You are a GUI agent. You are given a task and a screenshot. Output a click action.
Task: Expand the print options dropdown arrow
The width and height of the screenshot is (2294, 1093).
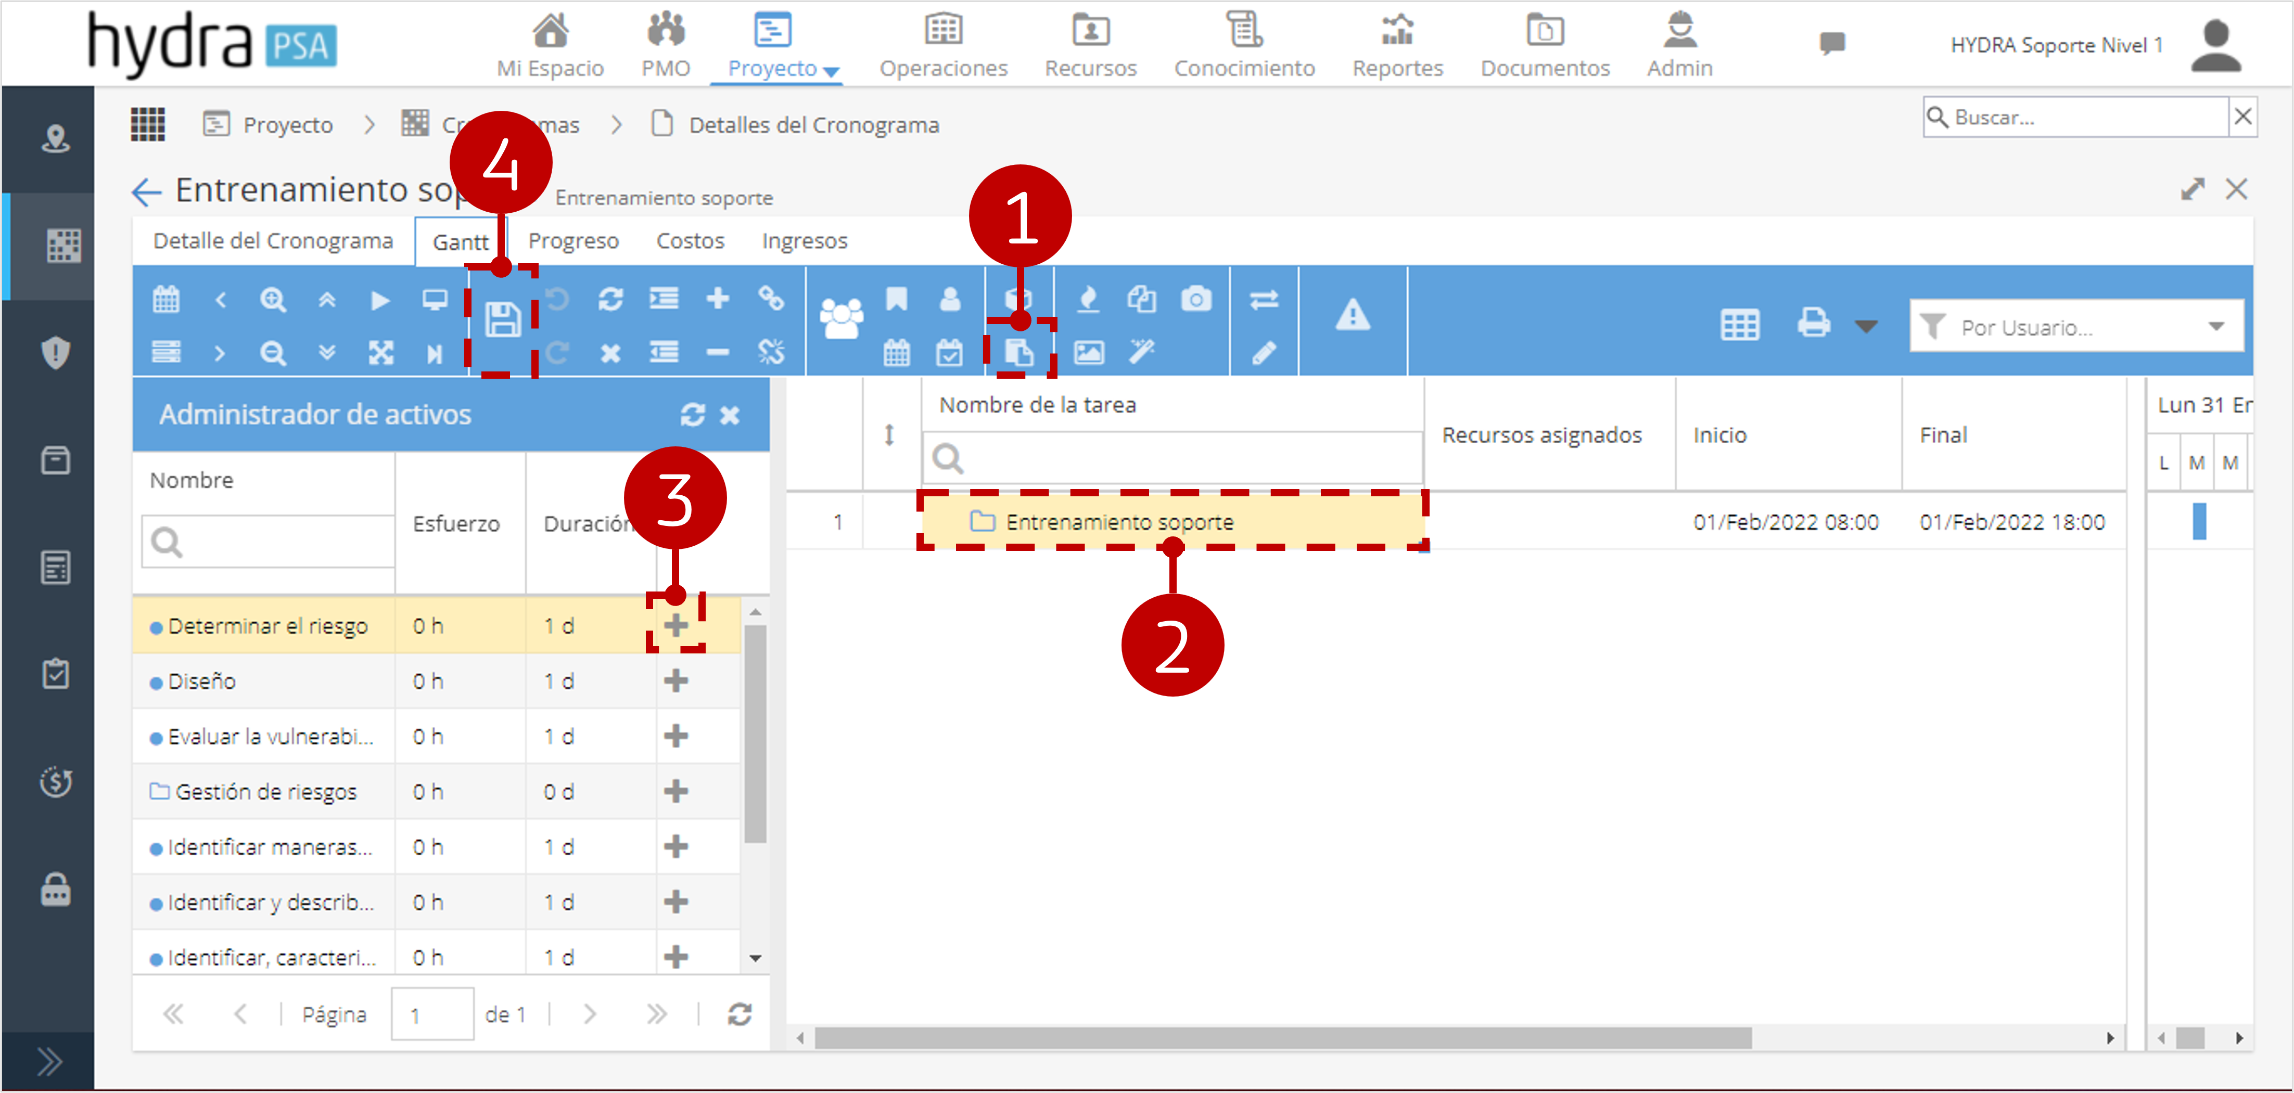click(x=1867, y=326)
